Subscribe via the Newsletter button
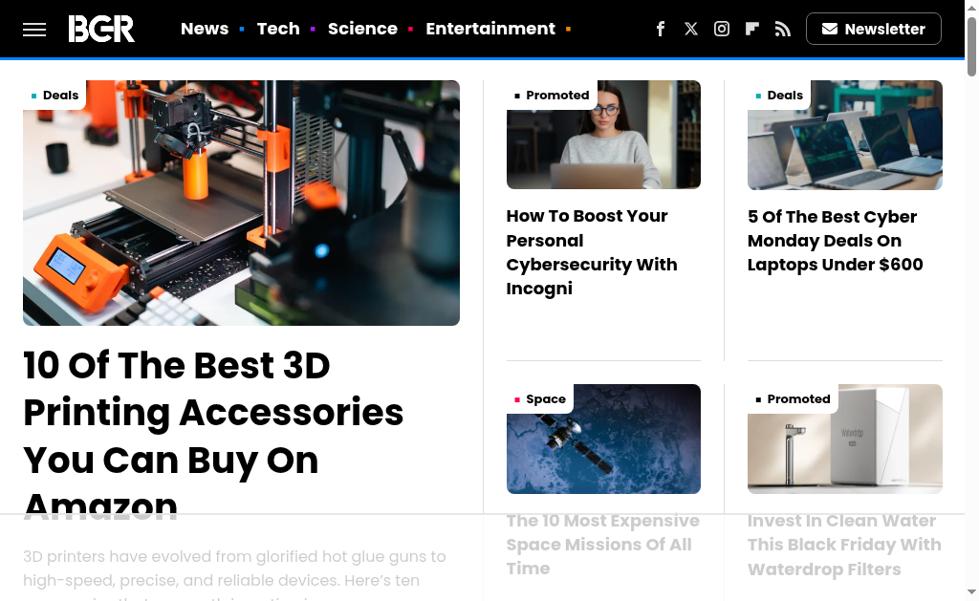 coord(873,29)
